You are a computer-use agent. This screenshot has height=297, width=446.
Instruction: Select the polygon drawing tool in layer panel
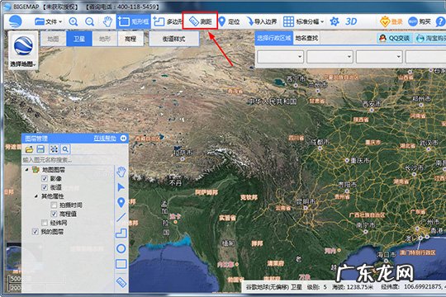point(121,233)
